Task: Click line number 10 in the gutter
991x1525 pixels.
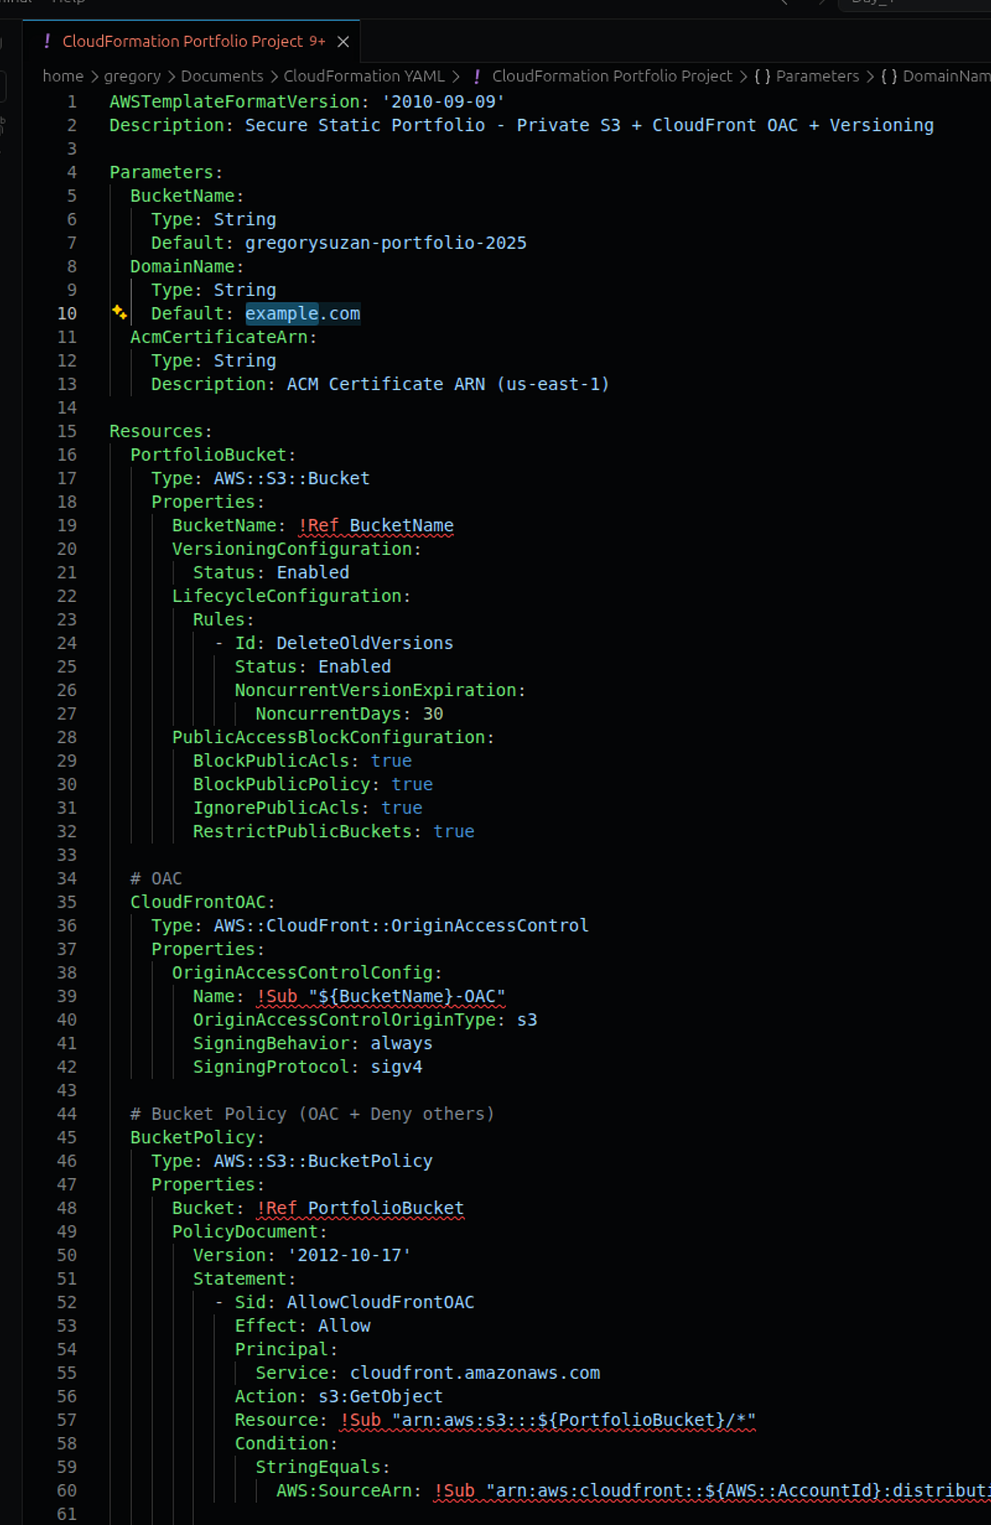Action: (67, 313)
